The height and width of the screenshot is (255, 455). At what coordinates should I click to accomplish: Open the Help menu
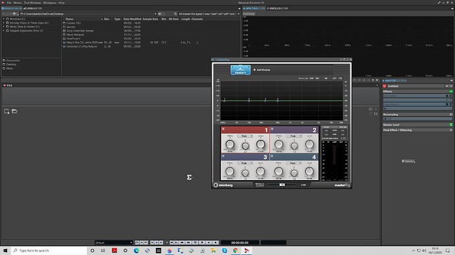coord(61,3)
